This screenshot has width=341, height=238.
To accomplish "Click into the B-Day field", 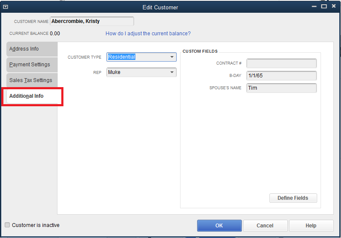I will pyautogui.click(x=281, y=76).
